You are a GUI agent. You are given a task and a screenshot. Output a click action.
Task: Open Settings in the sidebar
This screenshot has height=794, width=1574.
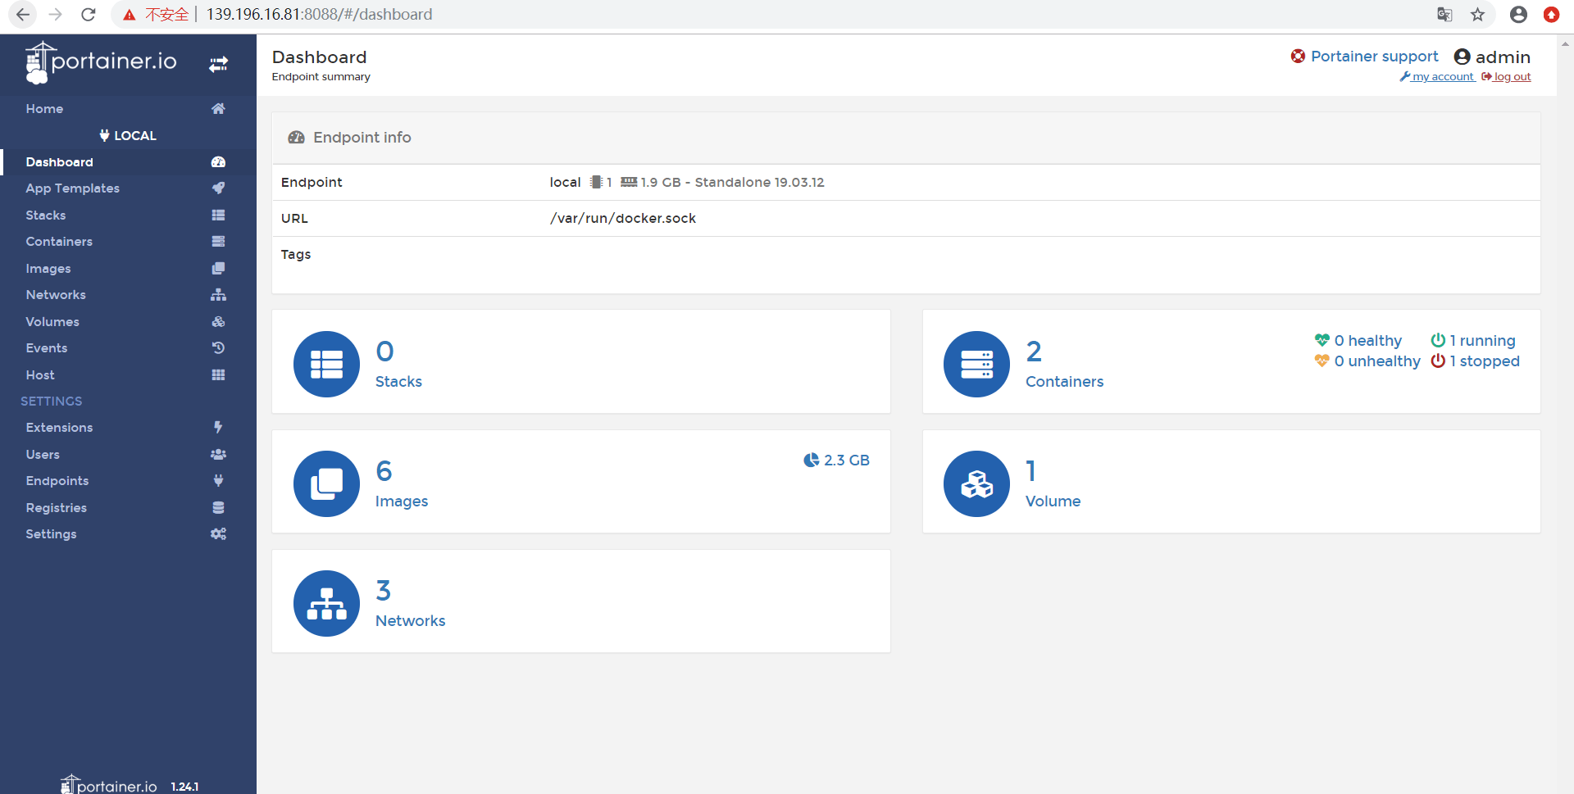tap(51, 534)
